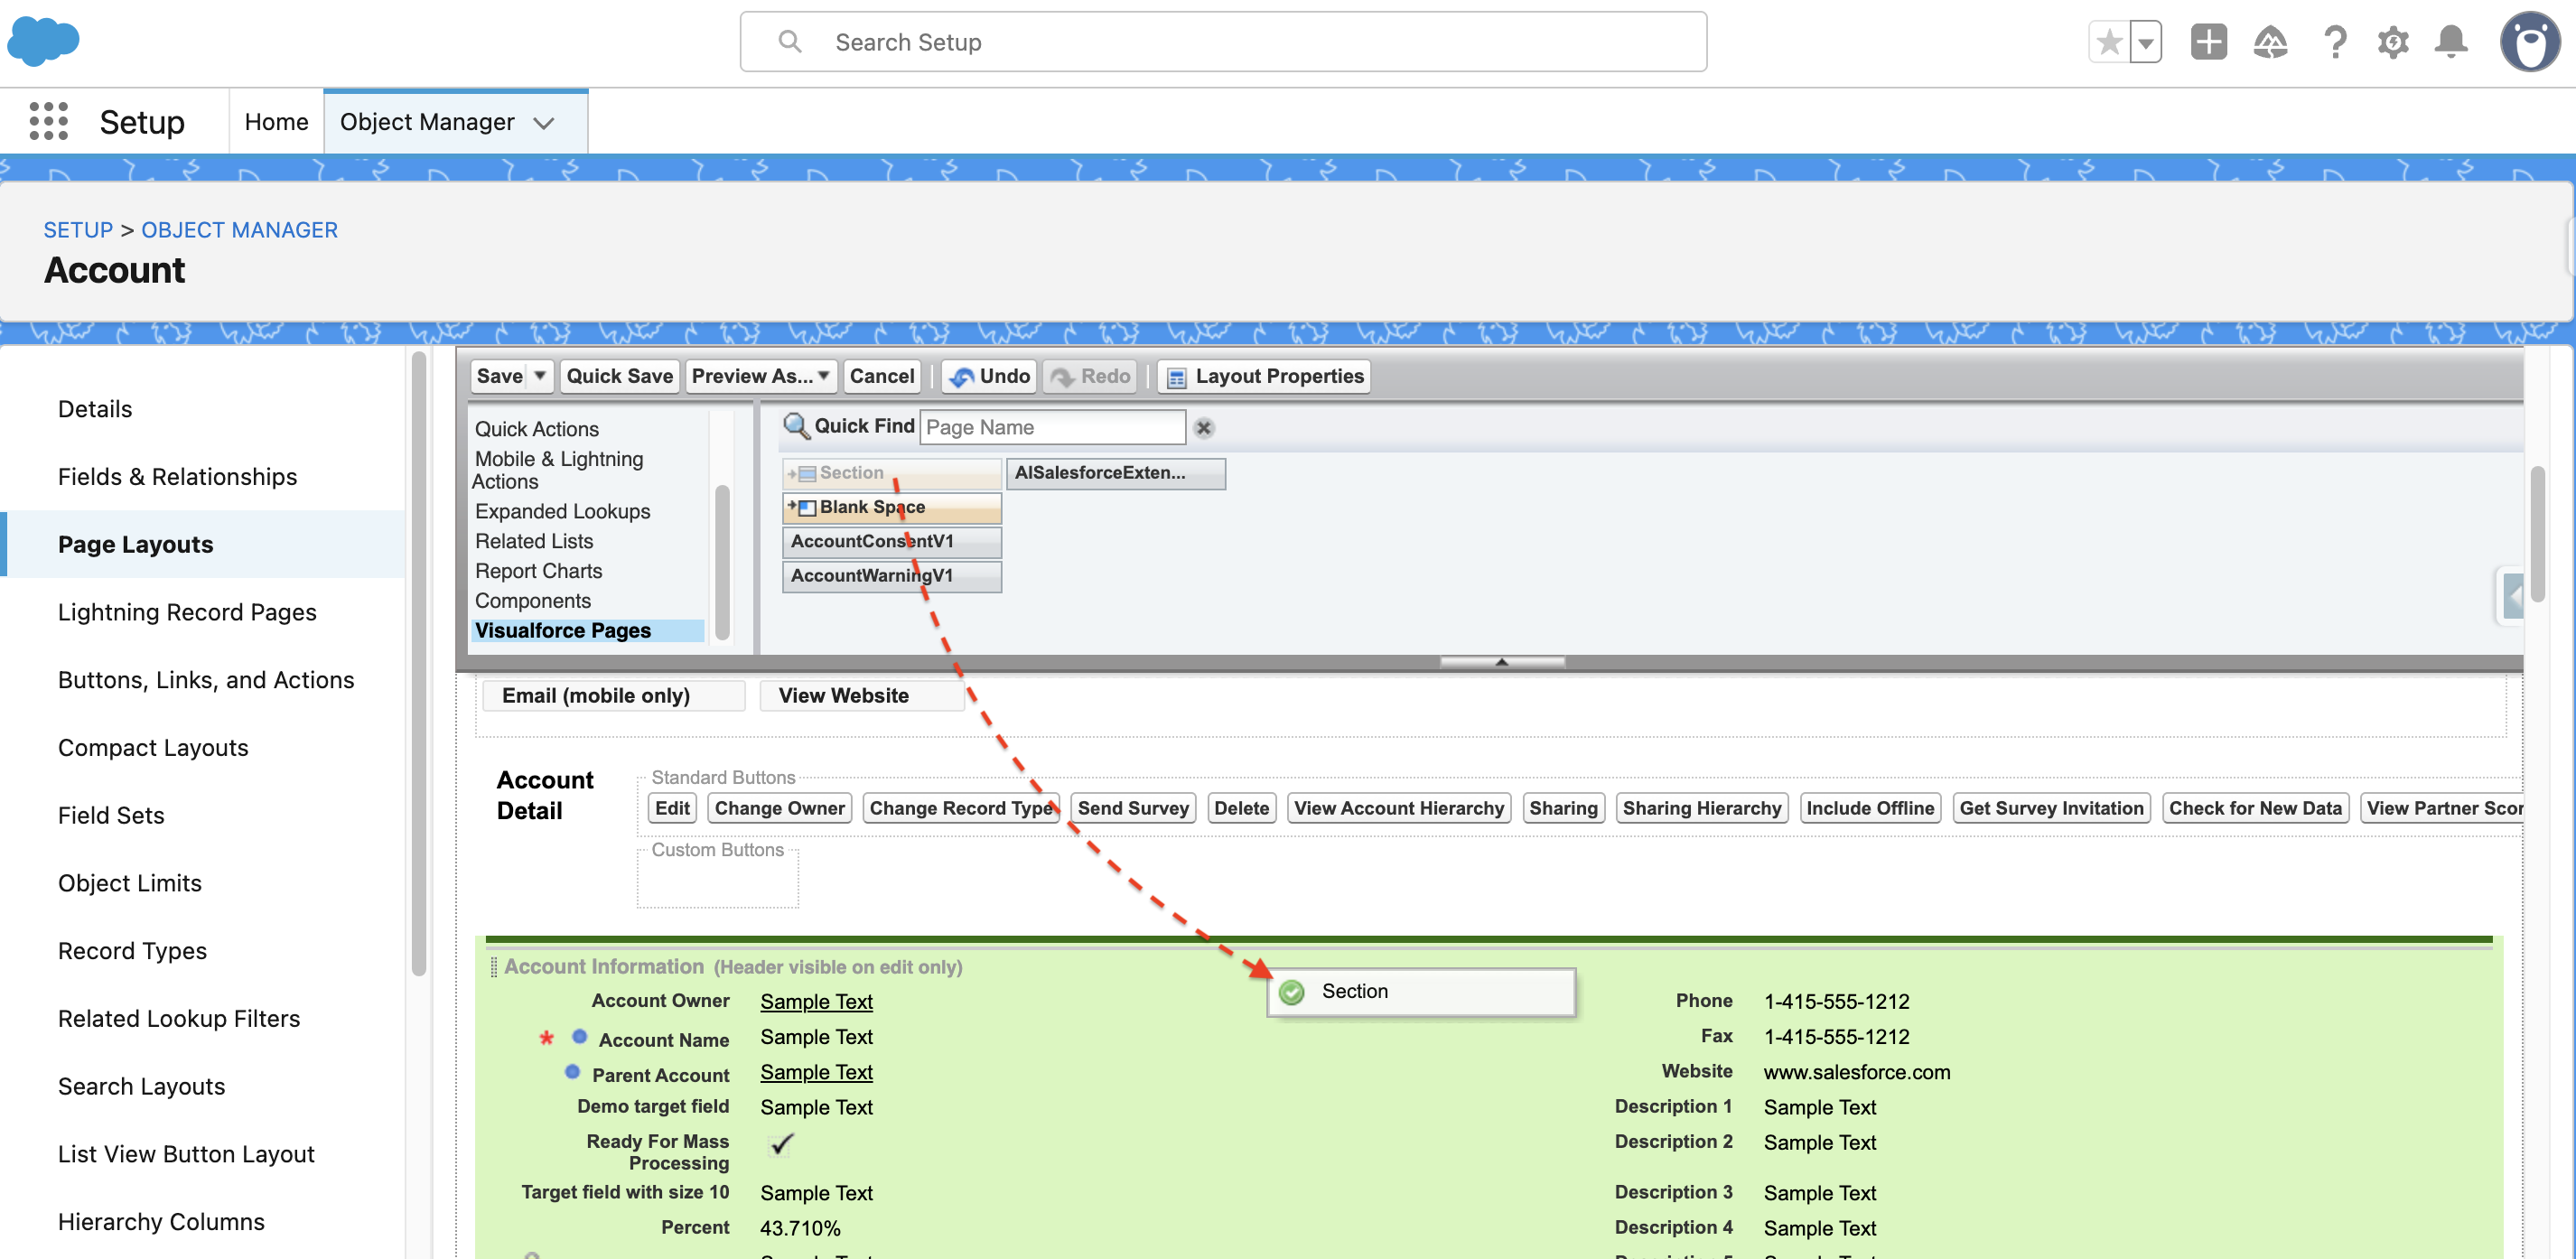Open the help question mark icon
The image size is (2576, 1259).
point(2334,42)
